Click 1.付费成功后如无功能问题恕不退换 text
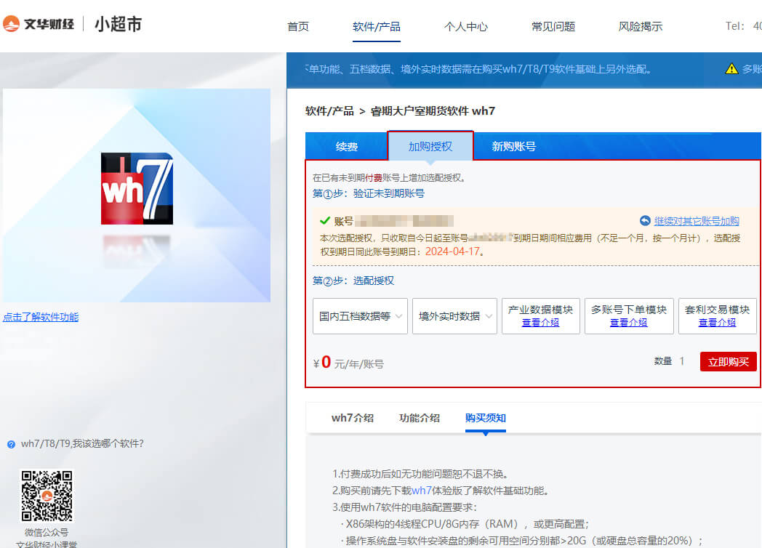The height and width of the screenshot is (548, 762). [420, 474]
